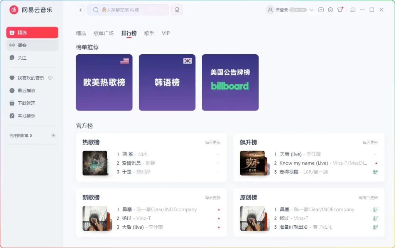The image size is (395, 248).
Task: Click the Korean flag icon on 韩语榜
Action: (x=187, y=61)
